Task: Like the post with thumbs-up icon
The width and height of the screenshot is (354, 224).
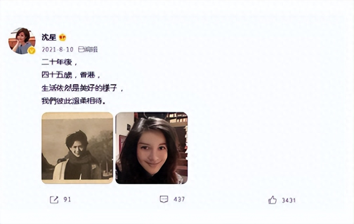Action: coord(272,200)
